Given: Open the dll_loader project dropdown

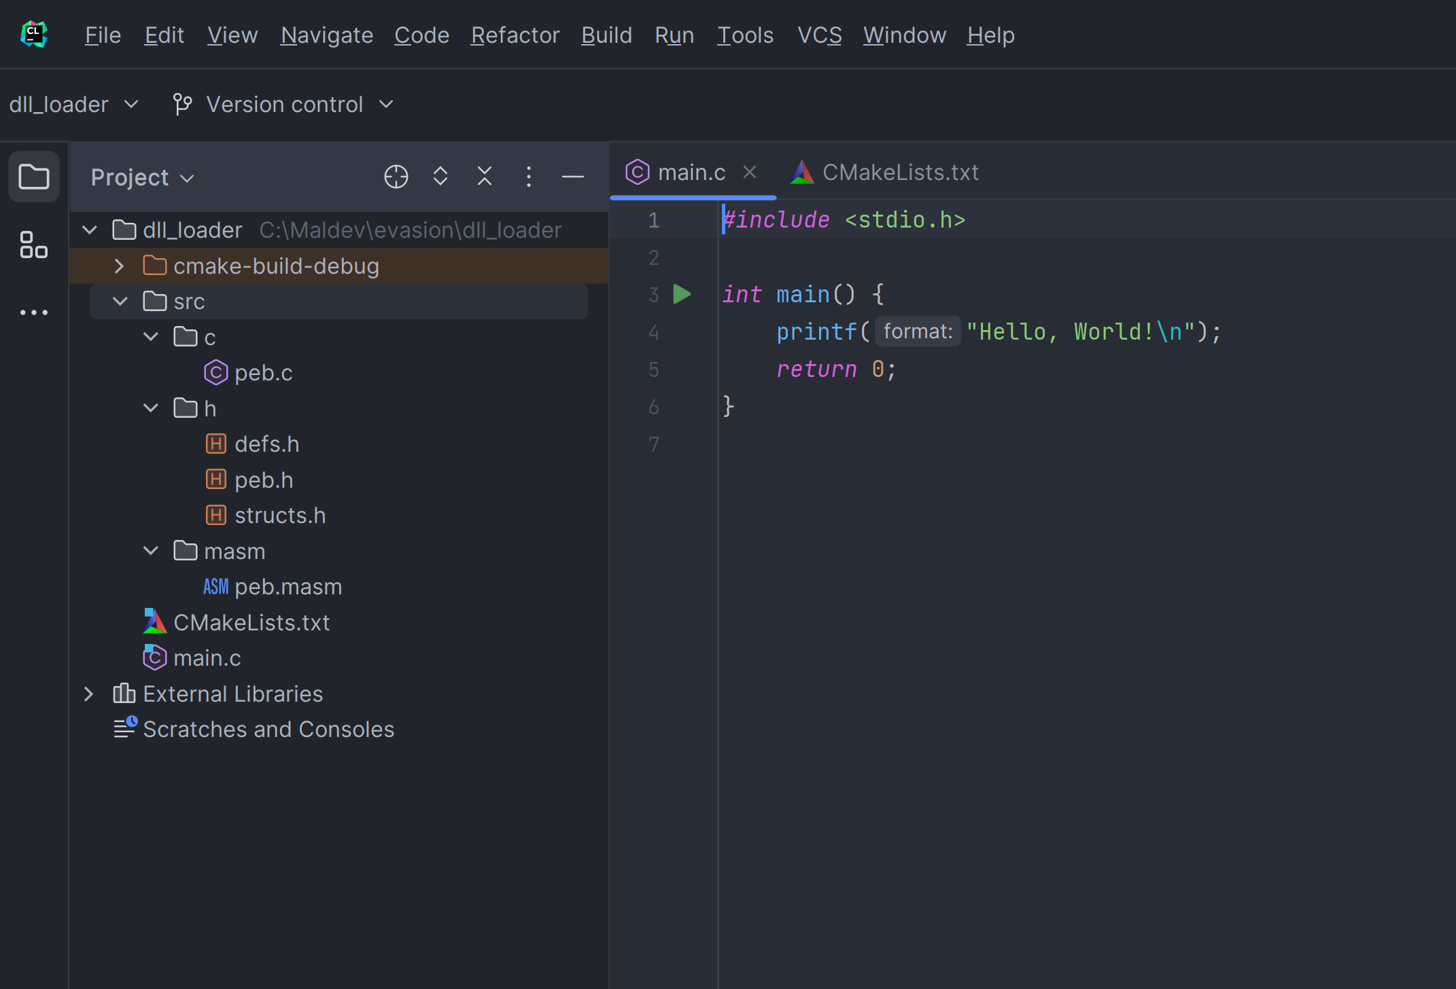Looking at the screenshot, I should 73,105.
